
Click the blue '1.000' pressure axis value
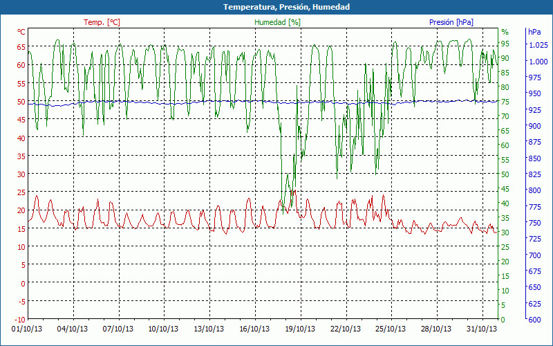pos(538,62)
